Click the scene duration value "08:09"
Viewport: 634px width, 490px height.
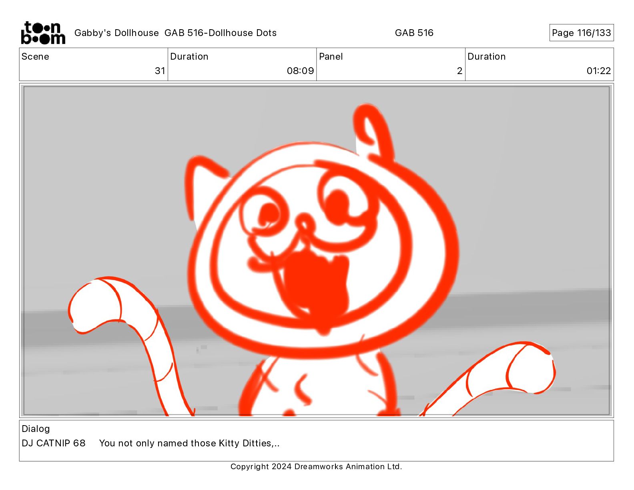tap(300, 71)
